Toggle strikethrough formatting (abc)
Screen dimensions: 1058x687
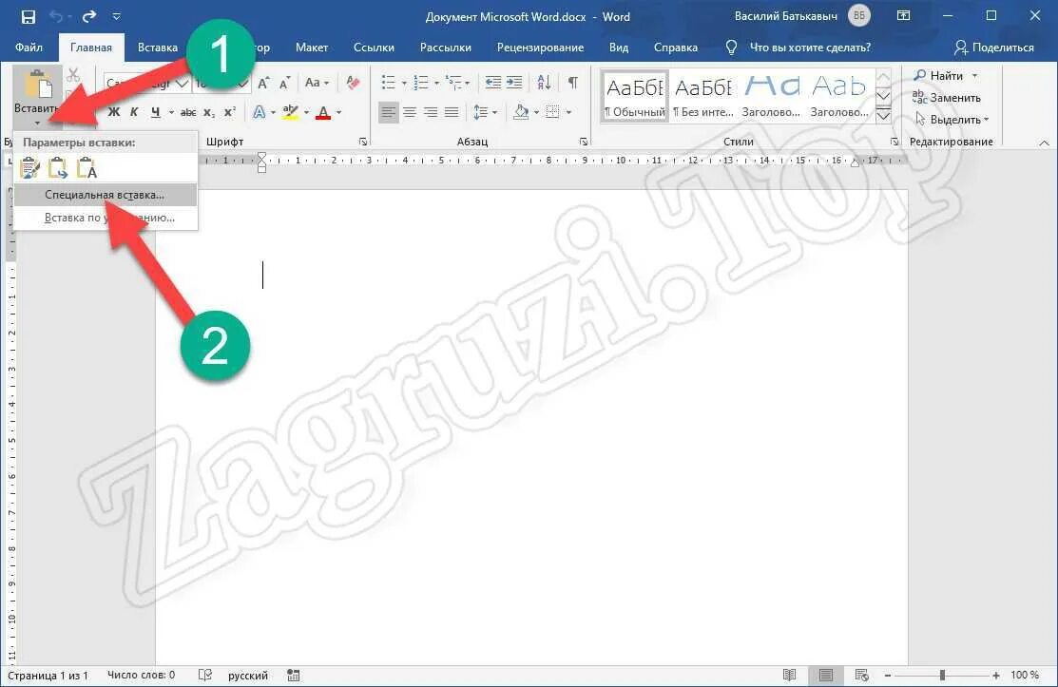point(188,112)
